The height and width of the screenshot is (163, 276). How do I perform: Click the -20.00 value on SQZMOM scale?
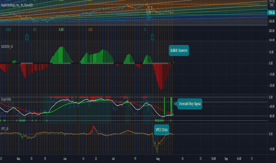coord(271,85)
